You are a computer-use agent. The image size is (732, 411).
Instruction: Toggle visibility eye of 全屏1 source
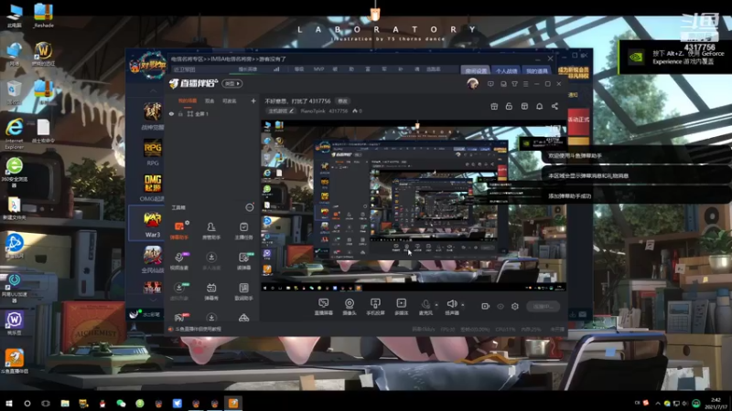coord(171,113)
